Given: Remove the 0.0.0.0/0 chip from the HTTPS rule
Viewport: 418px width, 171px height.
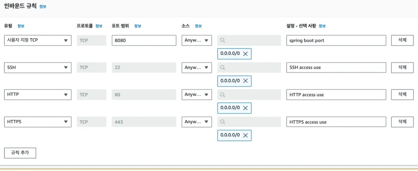Looking at the screenshot, I should pyautogui.click(x=245, y=135).
